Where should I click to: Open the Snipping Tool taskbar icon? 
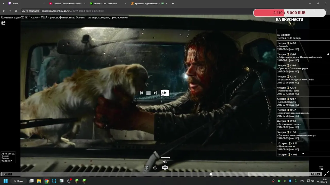54,181
